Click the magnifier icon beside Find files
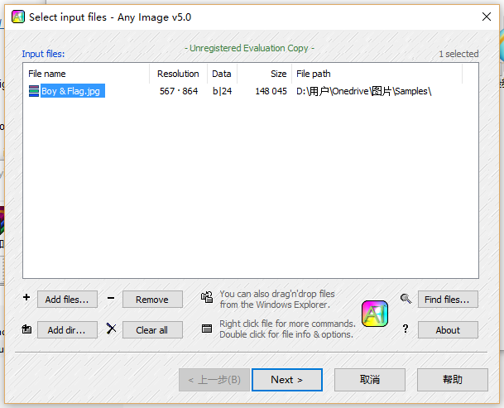 click(406, 299)
